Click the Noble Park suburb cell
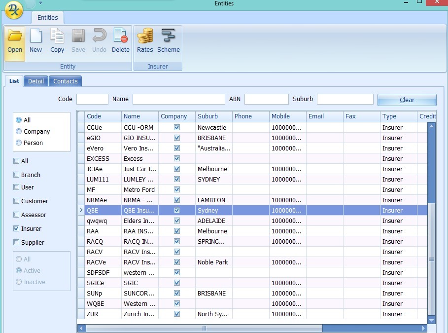The height and width of the screenshot is (333, 448). pyautogui.click(x=214, y=262)
